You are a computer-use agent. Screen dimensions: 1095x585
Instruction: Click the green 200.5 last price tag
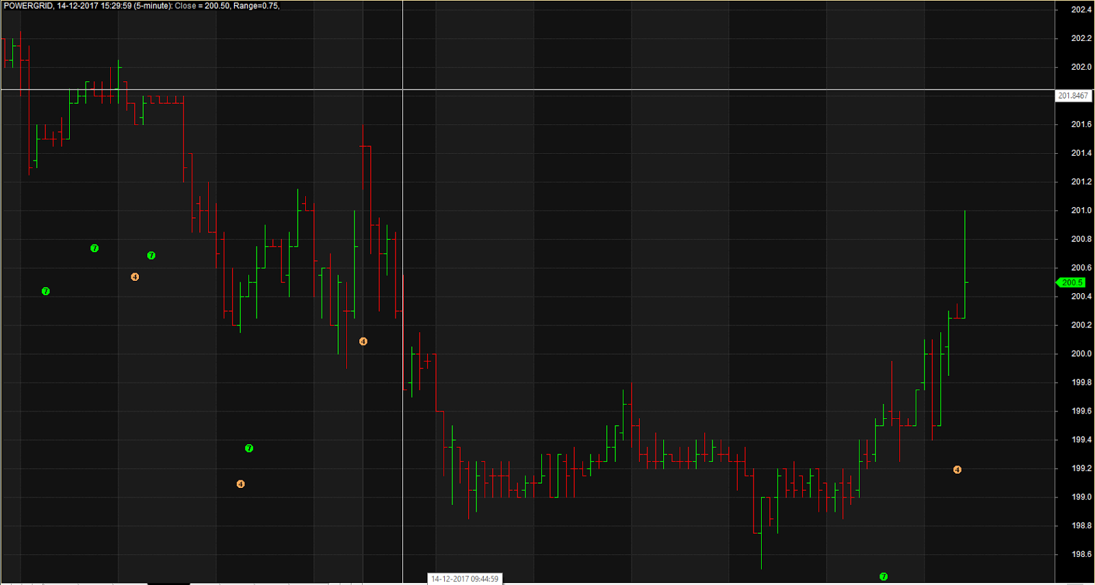click(1071, 282)
